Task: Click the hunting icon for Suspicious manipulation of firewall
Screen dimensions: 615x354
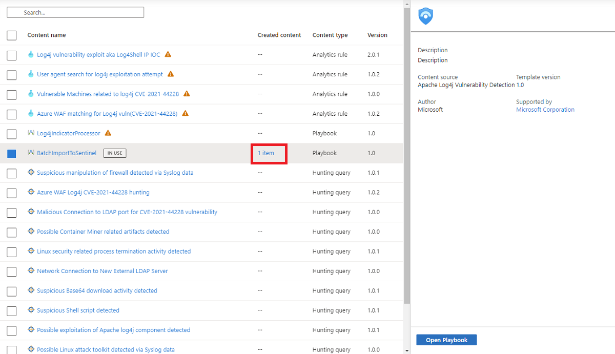Action: 31,173
